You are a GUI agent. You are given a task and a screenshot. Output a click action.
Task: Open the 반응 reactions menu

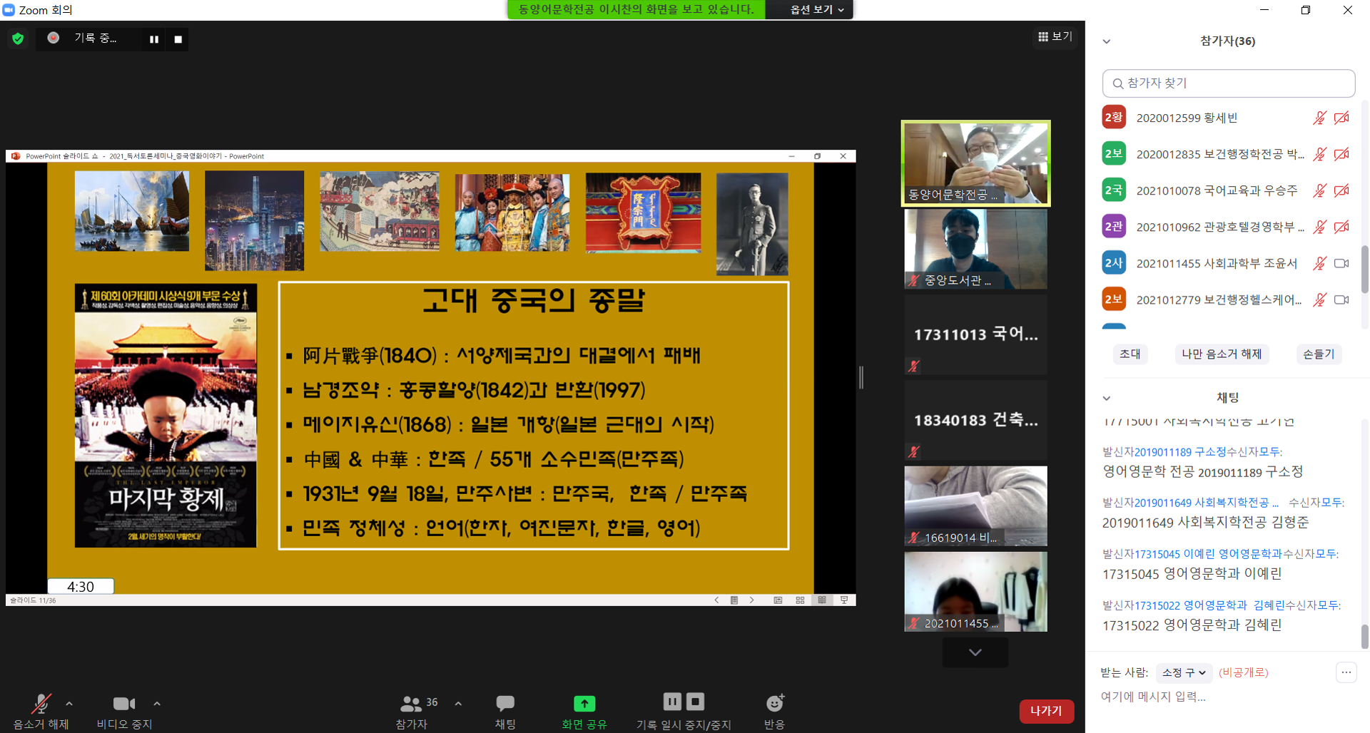click(774, 711)
